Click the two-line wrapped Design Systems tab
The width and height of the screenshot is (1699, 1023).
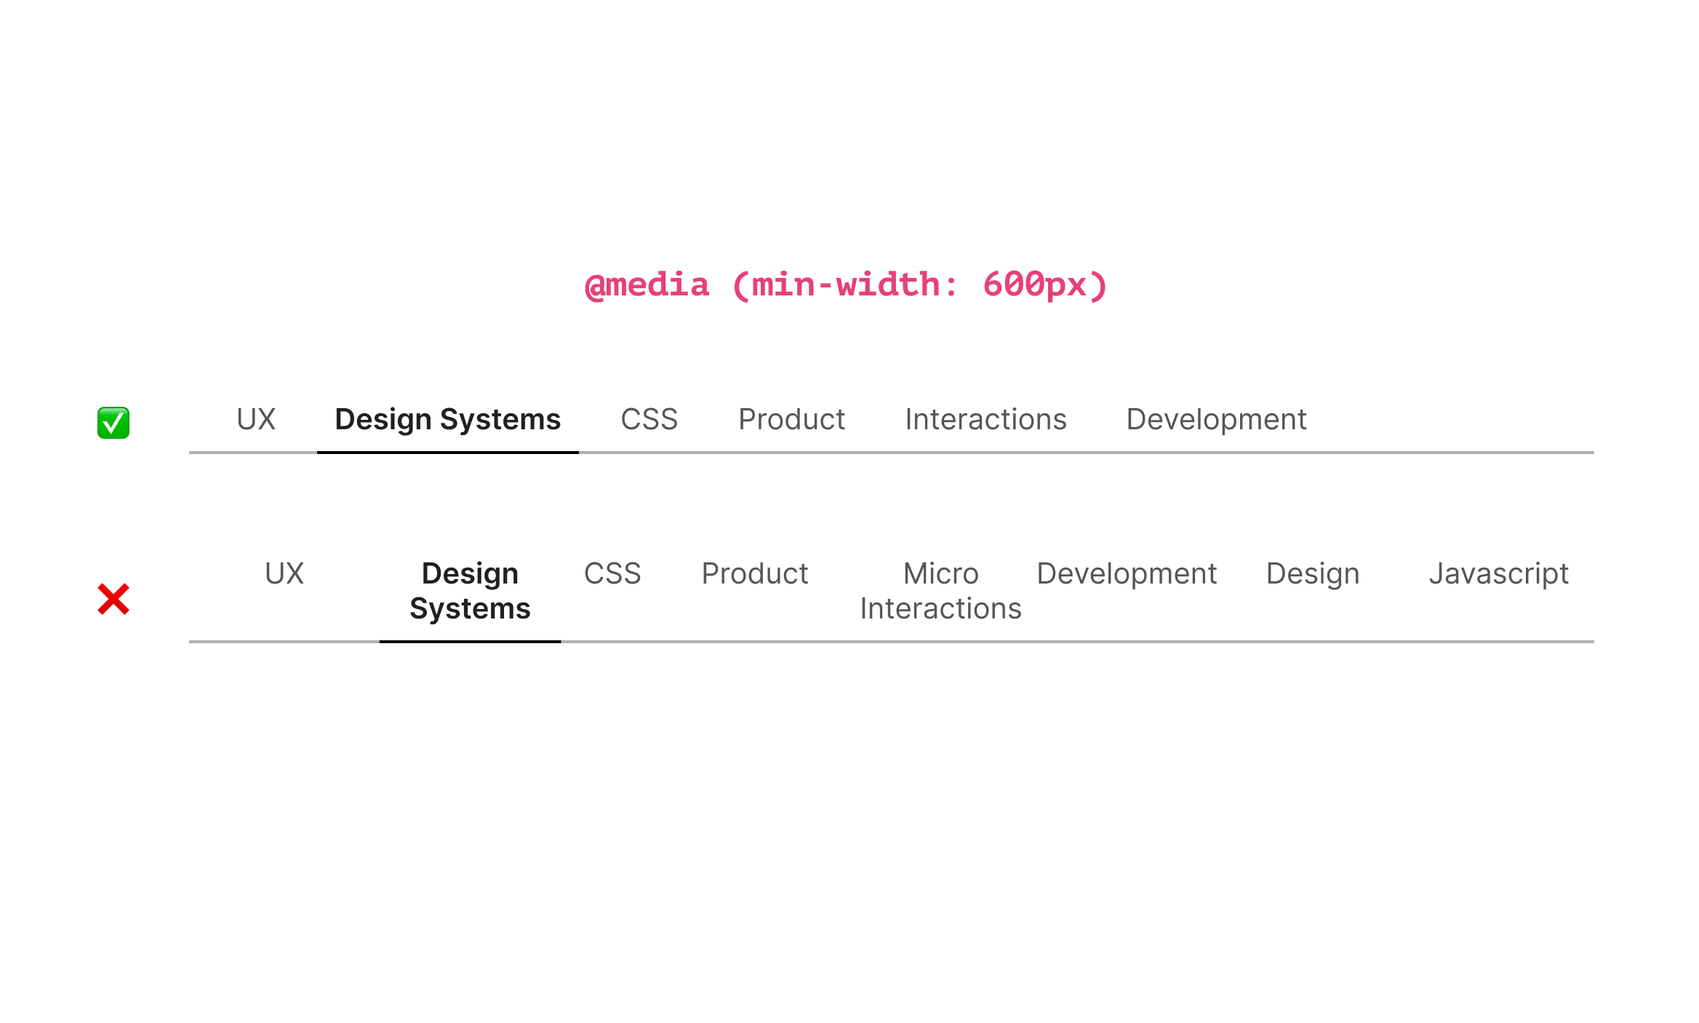click(x=470, y=591)
